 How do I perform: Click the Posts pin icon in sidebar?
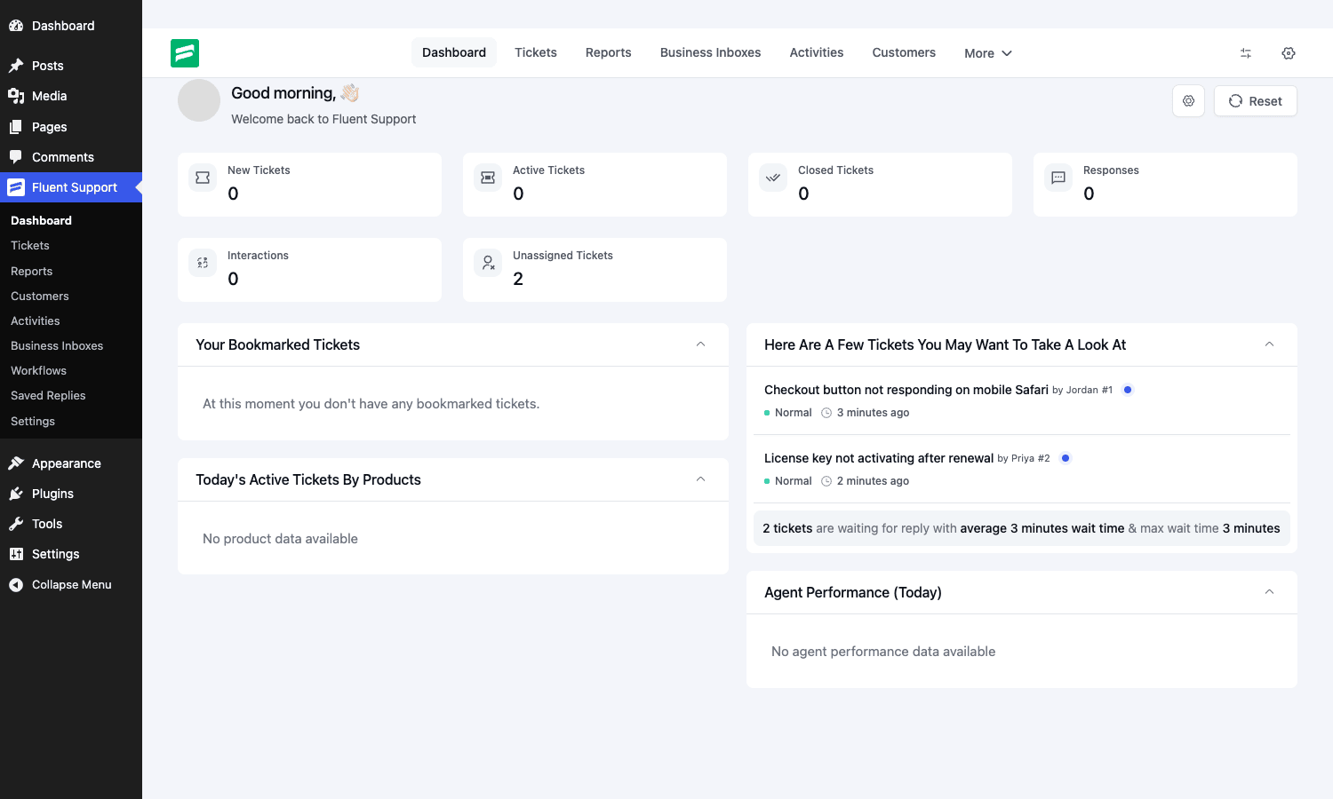click(x=16, y=66)
